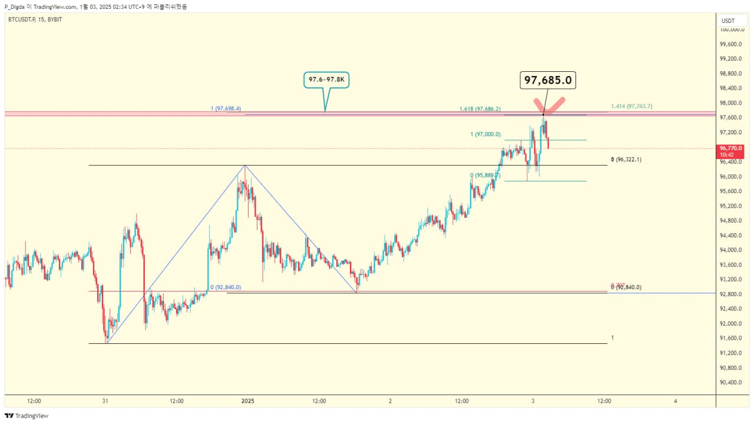Click the P_Digda author name
The image size is (754, 424).
(x=15, y=6)
